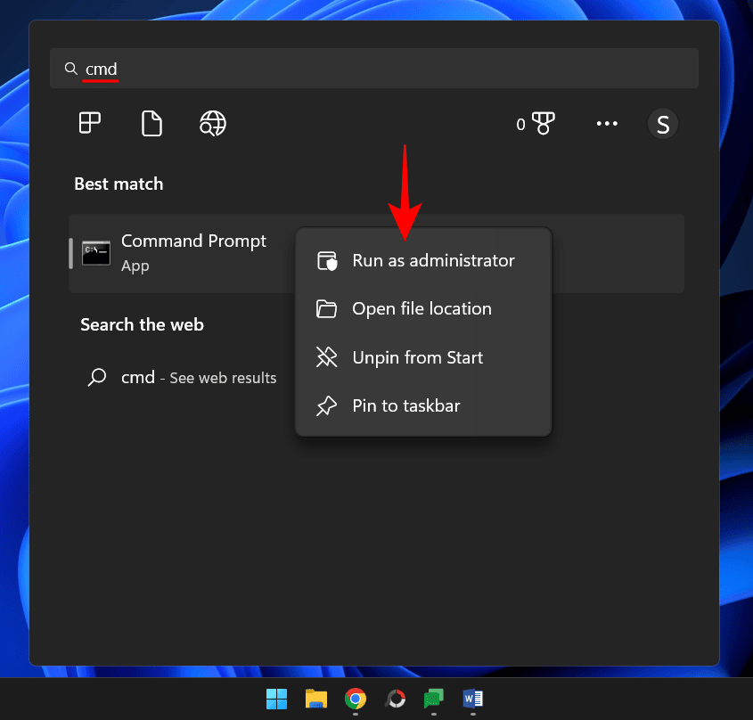
Task: Click the Windows Start button
Action: [276, 700]
